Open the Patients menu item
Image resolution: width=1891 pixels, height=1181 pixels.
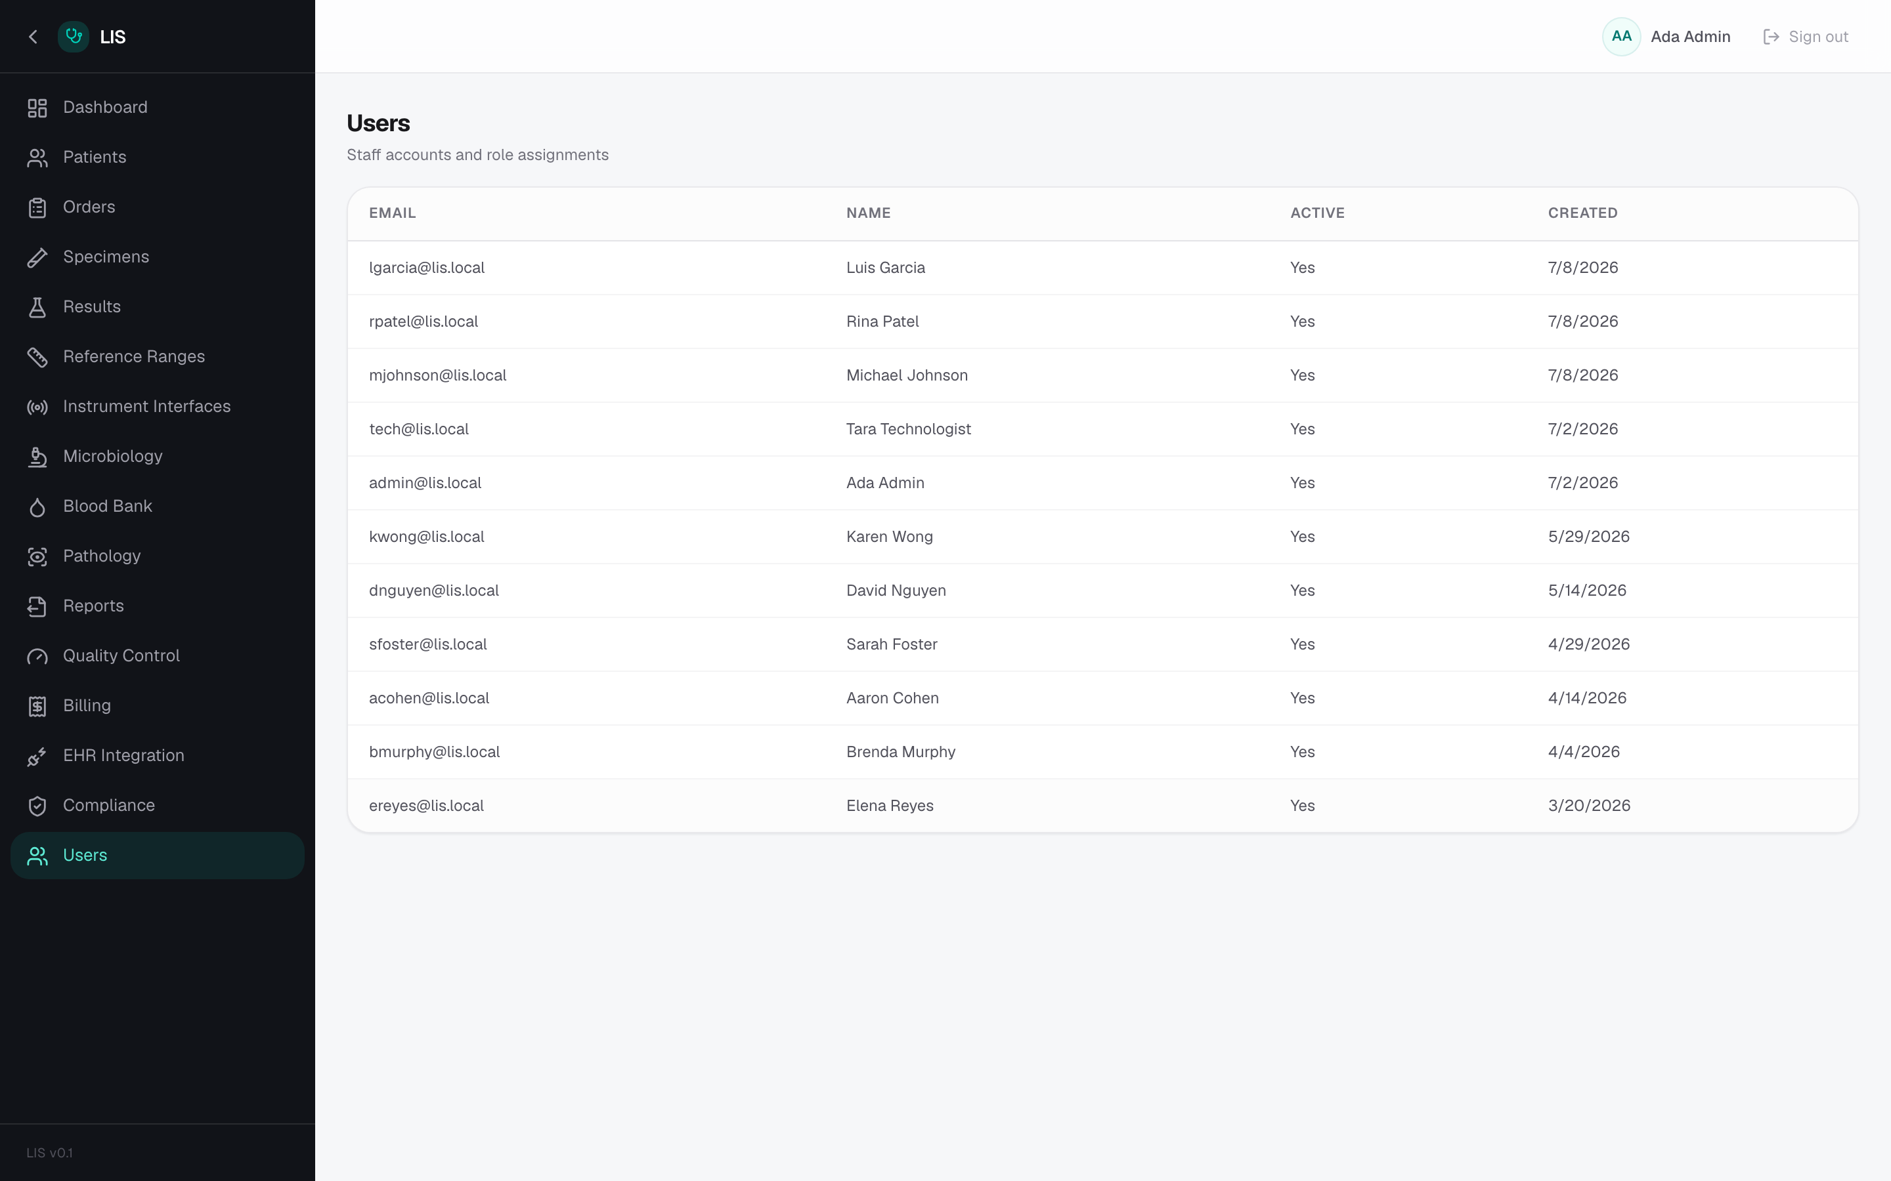point(157,157)
